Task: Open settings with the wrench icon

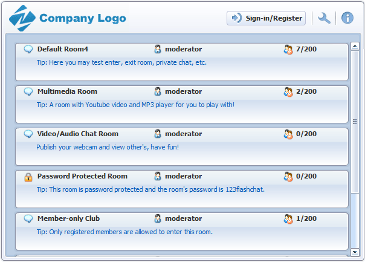Action: click(x=325, y=18)
